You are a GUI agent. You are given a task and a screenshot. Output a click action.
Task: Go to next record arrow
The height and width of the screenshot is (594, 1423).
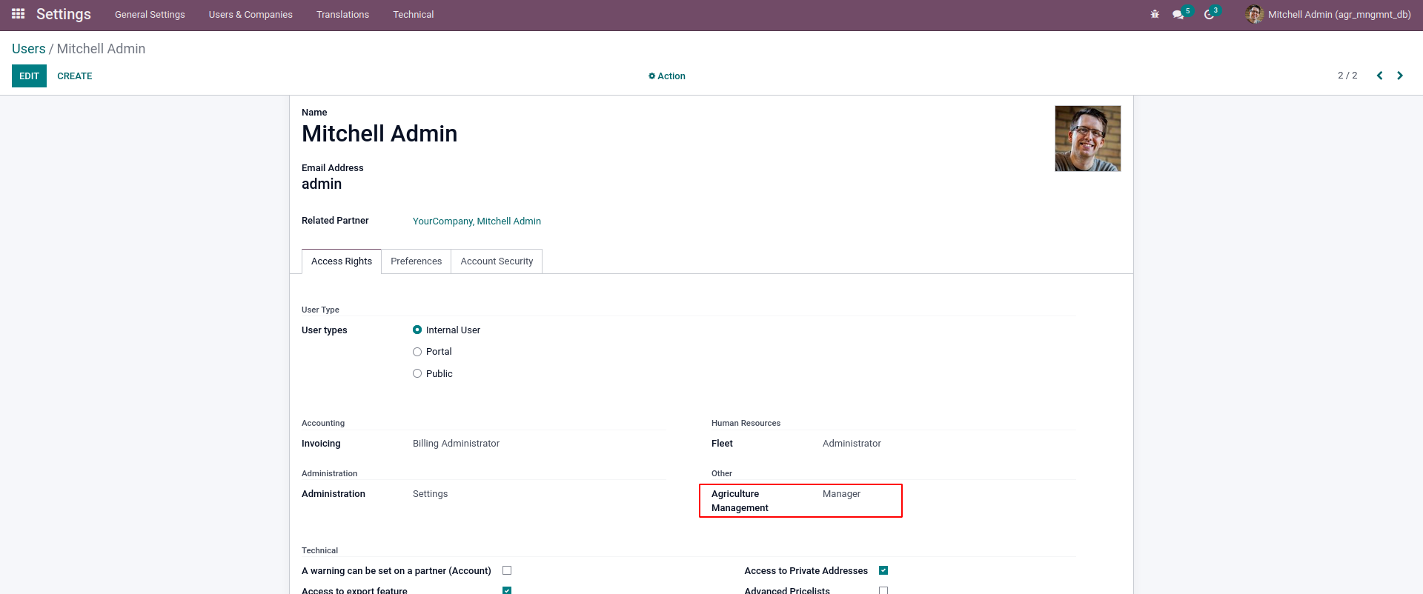(x=1400, y=76)
